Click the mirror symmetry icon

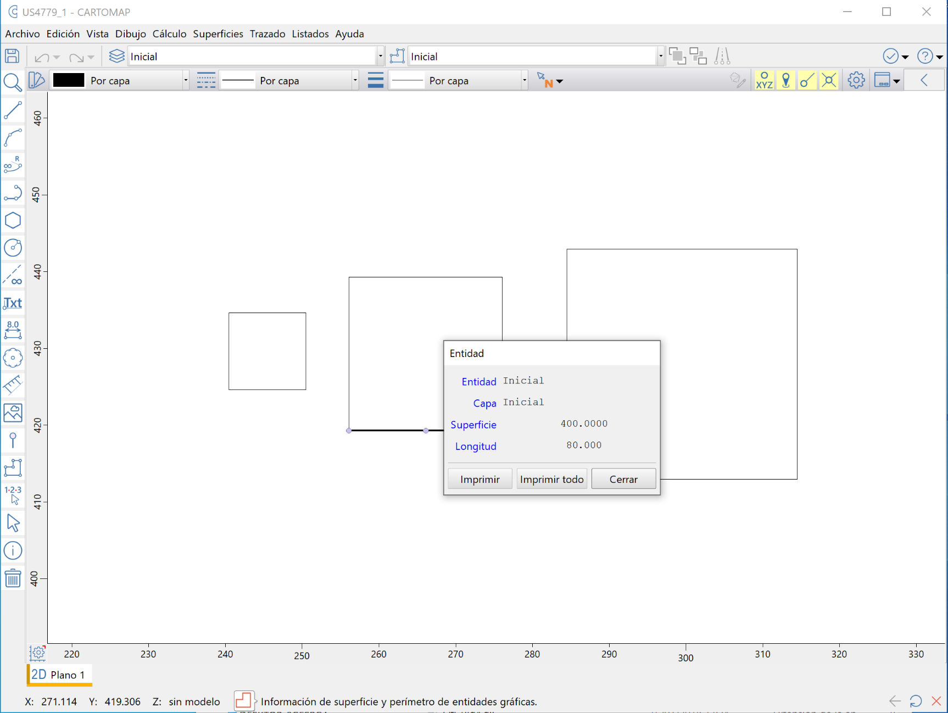pyautogui.click(x=722, y=56)
